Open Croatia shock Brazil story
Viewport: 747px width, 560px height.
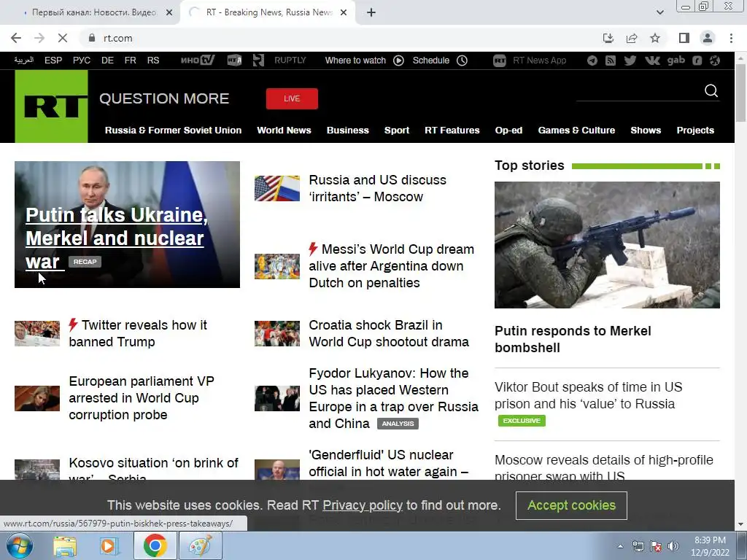389,333
